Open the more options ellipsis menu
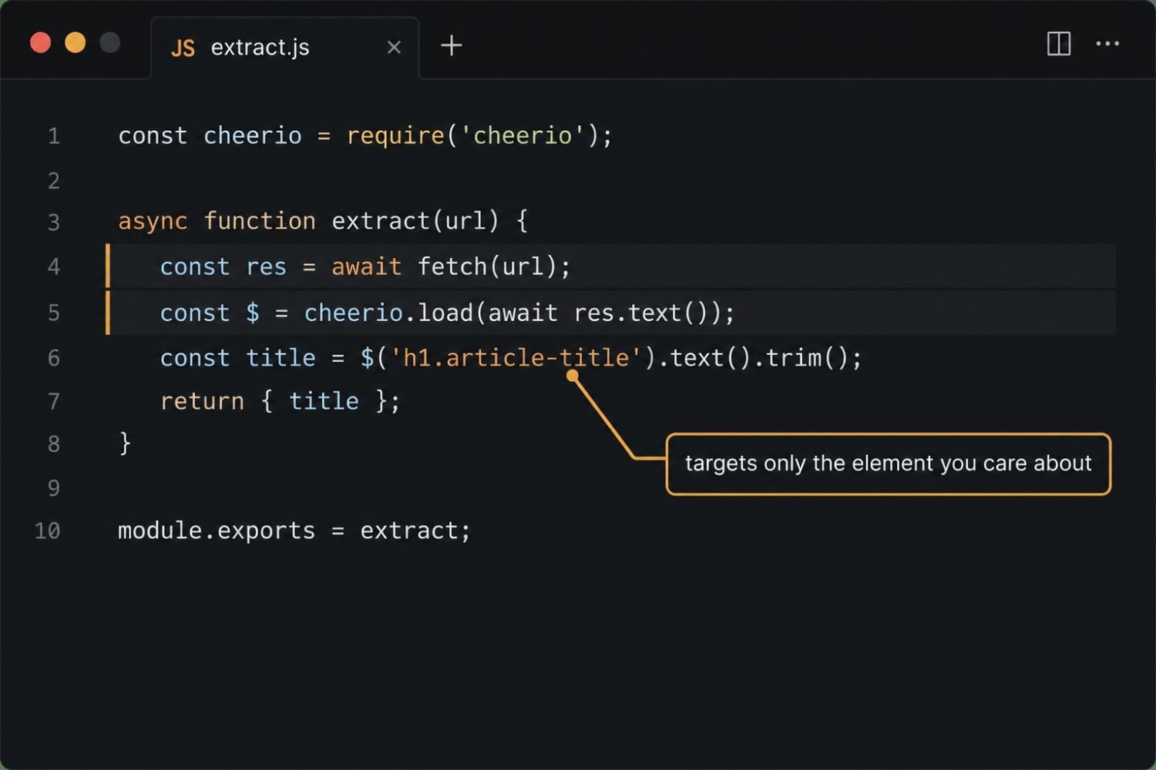The image size is (1156, 770). [x=1107, y=44]
